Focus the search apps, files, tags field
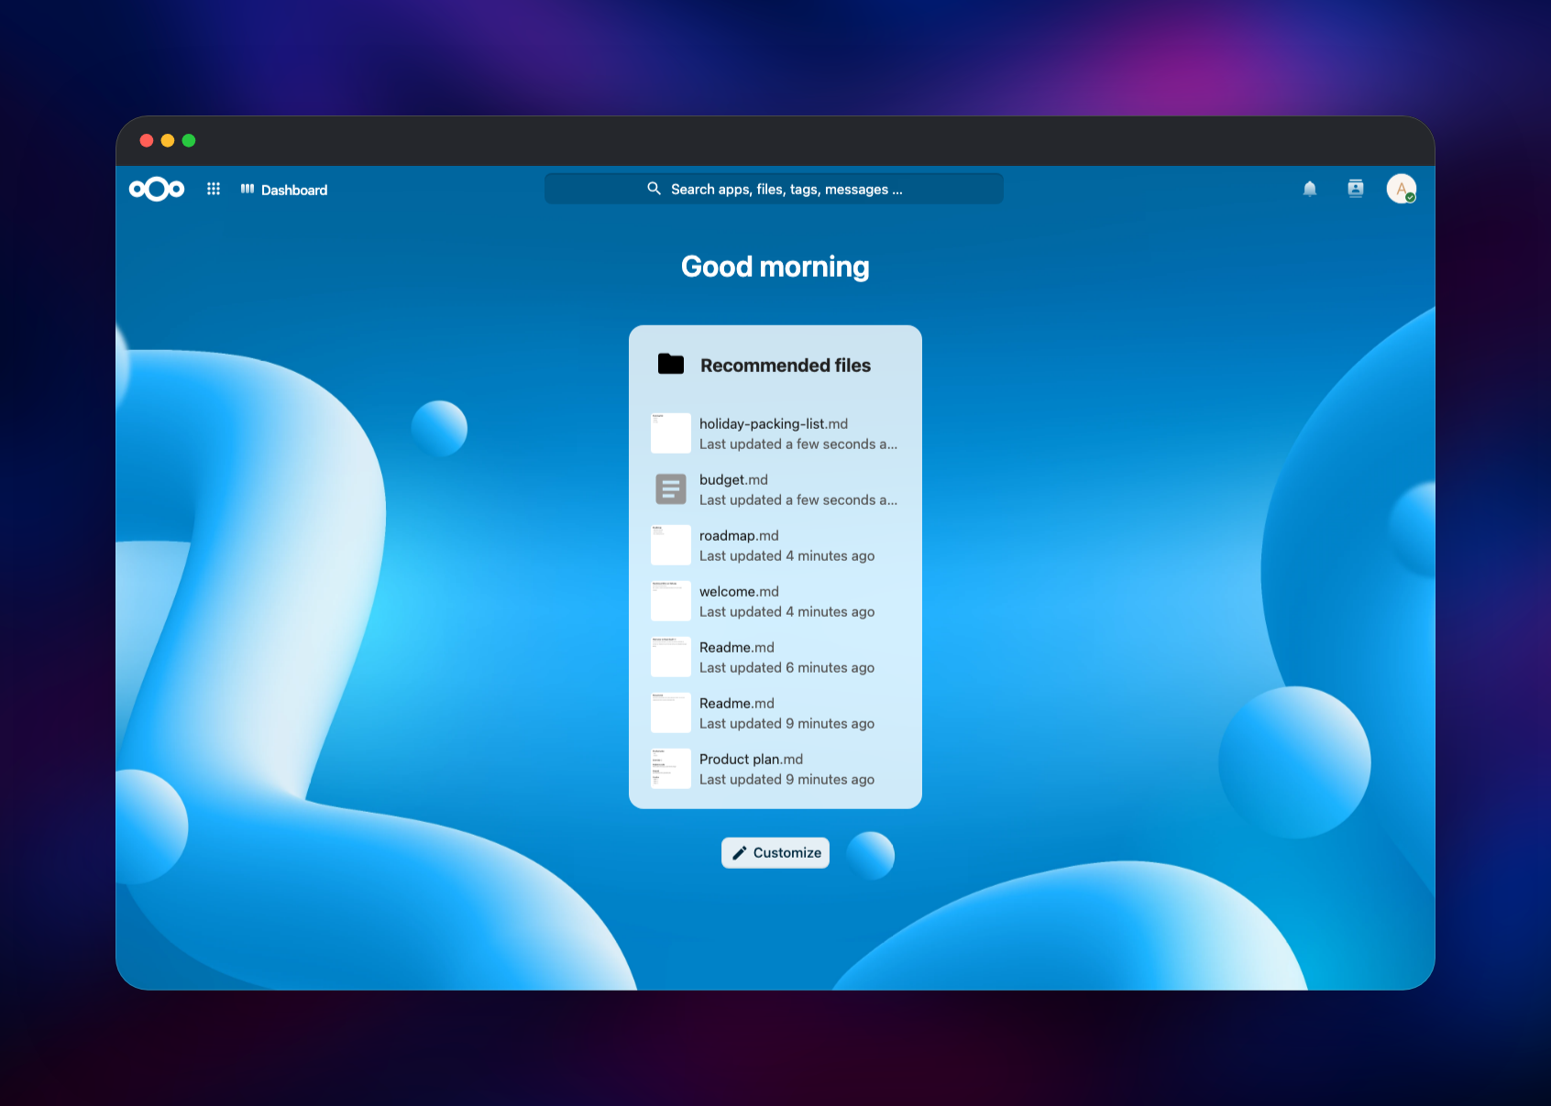The height and width of the screenshot is (1106, 1551). pos(774,189)
